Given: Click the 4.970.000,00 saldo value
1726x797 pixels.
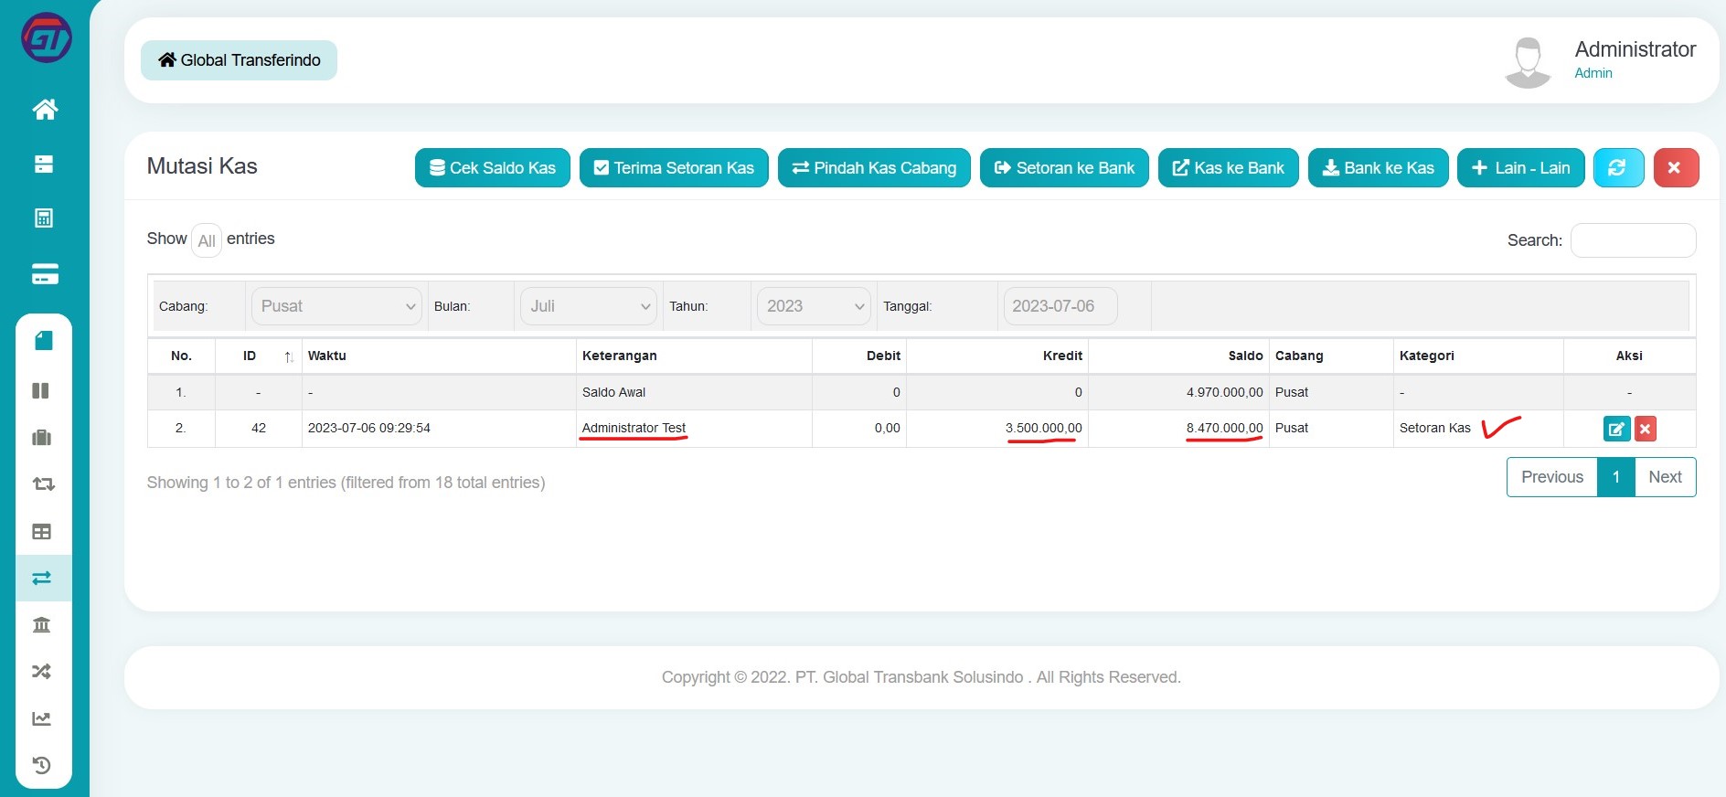Looking at the screenshot, I should (1224, 393).
